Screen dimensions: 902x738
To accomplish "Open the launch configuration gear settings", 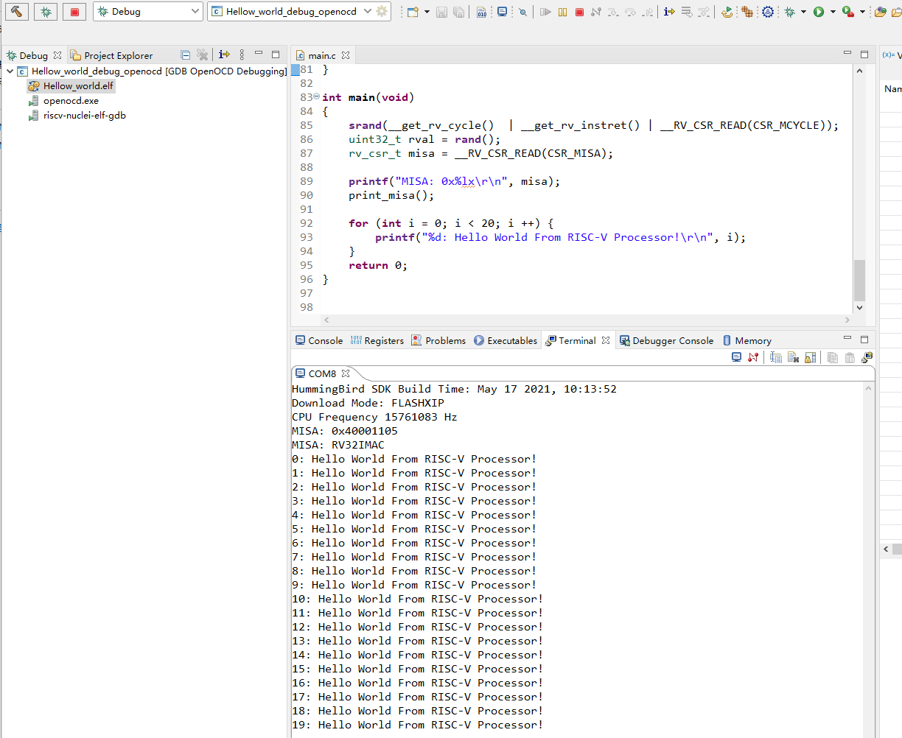I will (382, 12).
